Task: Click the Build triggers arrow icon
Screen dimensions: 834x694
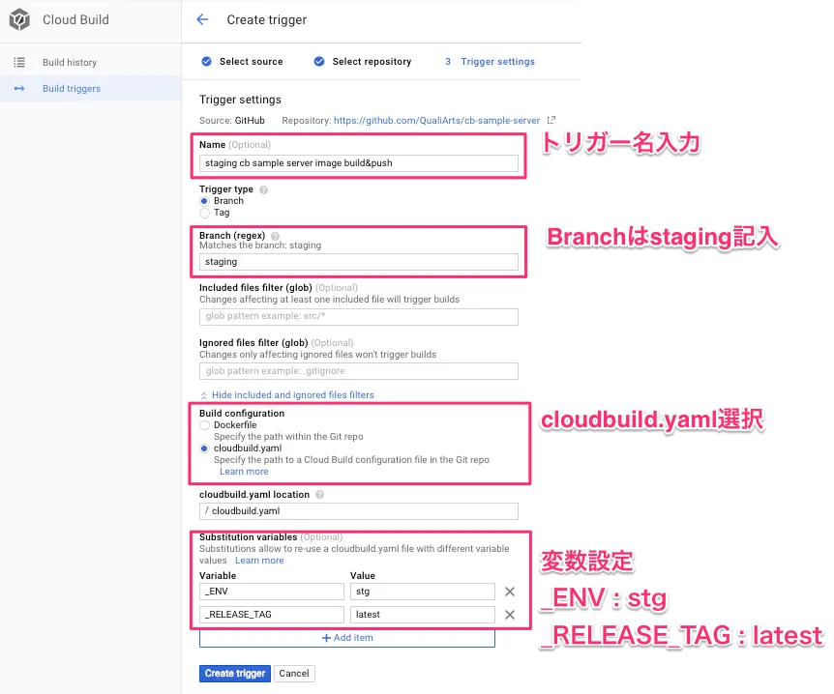Action: [19, 89]
